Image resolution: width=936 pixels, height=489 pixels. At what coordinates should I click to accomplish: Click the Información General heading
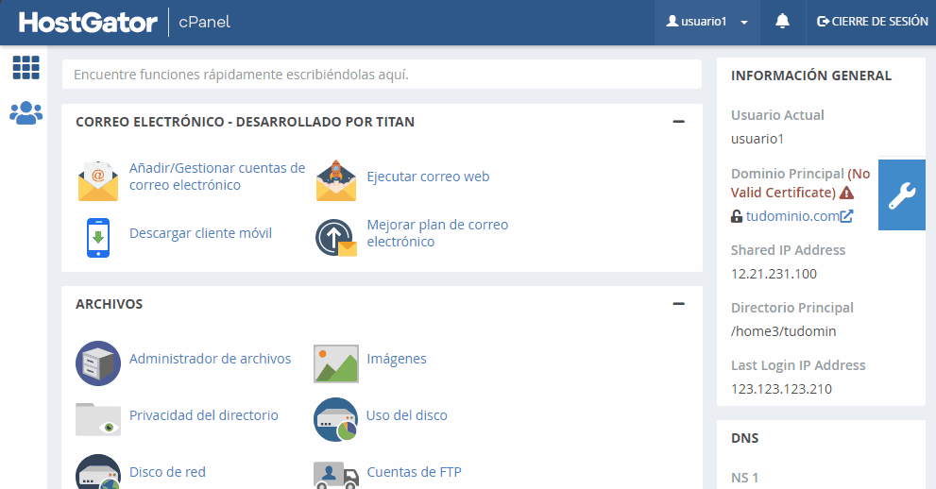(x=811, y=76)
